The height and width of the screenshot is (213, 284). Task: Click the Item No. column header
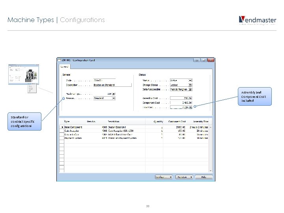pyautogui.click(x=91, y=121)
